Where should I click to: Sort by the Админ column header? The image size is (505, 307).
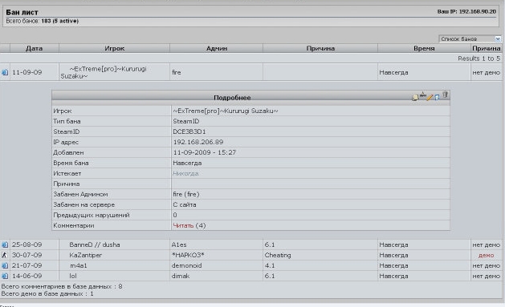[x=217, y=48]
